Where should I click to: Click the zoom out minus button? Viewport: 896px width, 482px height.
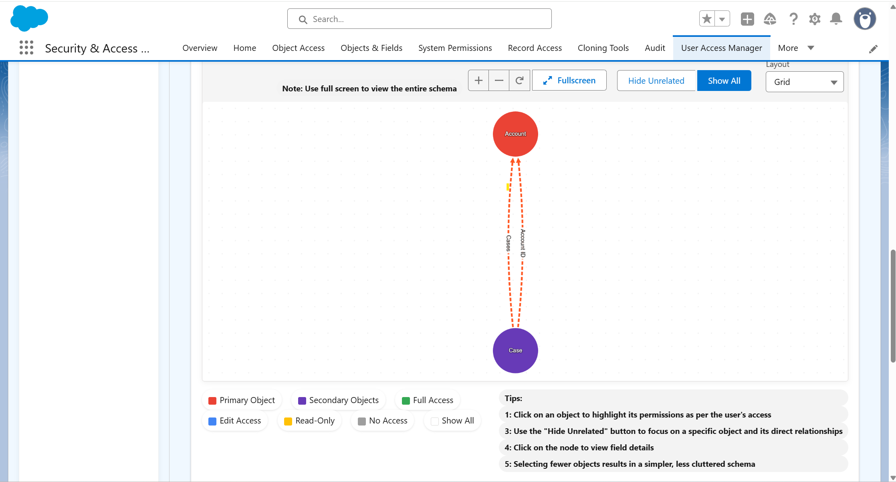[499, 81]
